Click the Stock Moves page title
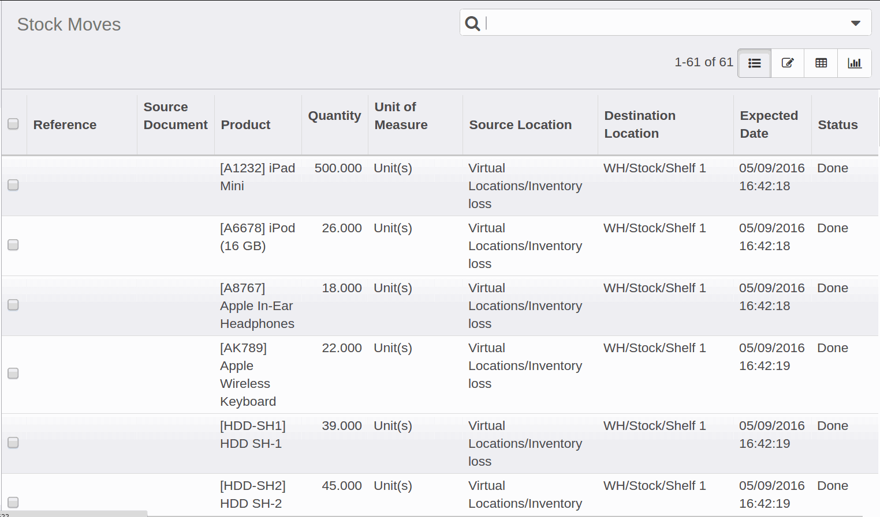Image resolution: width=880 pixels, height=517 pixels. pos(69,24)
